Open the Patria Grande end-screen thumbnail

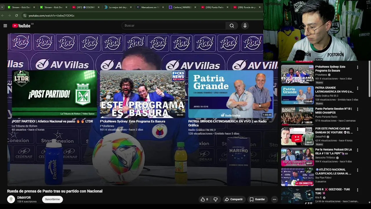tap(231, 94)
